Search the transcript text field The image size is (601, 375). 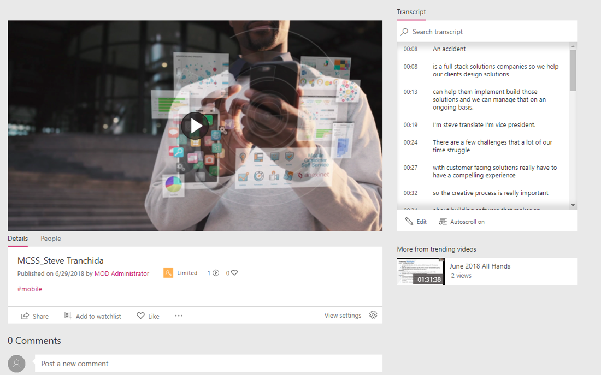coord(487,32)
